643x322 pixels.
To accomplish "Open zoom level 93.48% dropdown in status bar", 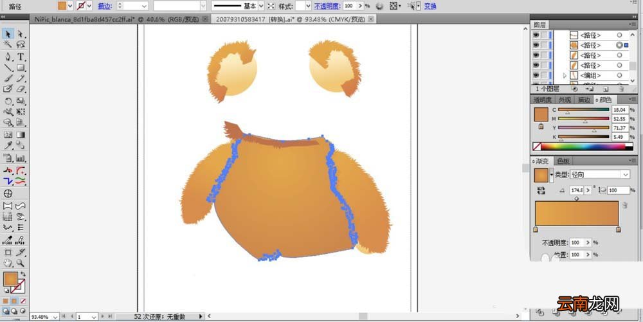I will click(x=55, y=317).
